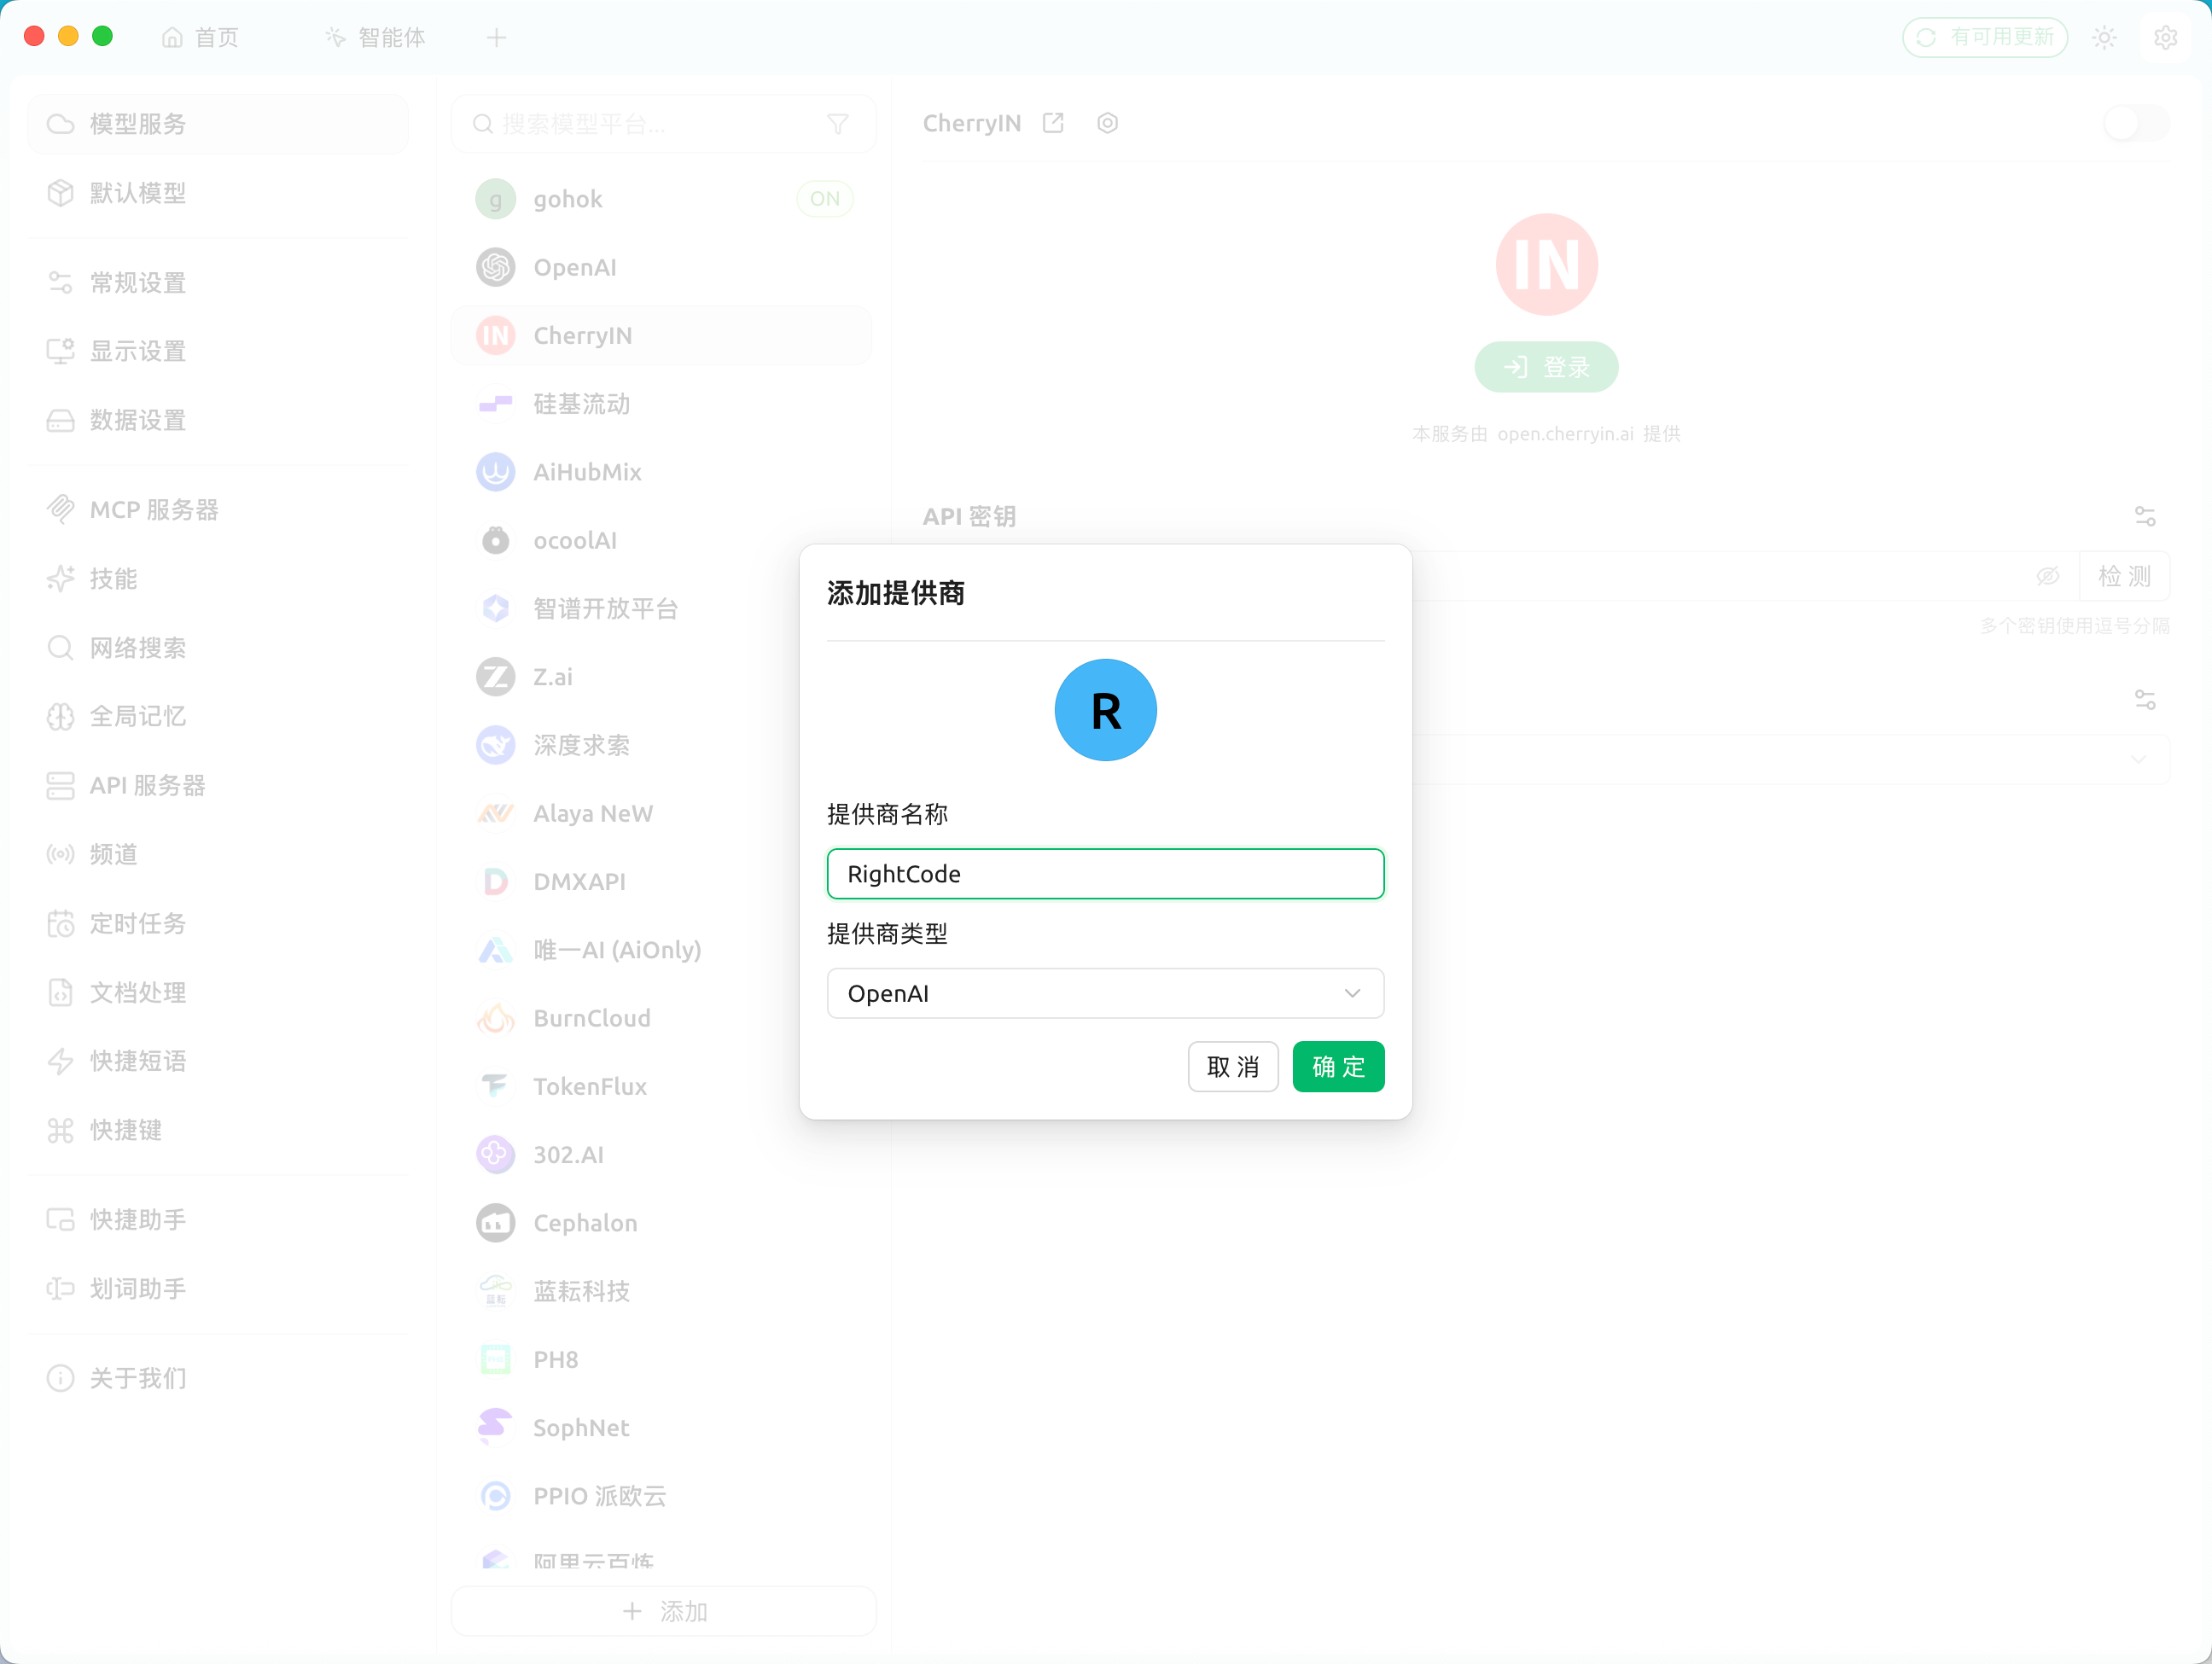Screen dimensions: 2212x1664
Task: Click the API 密钥 settings sliders icon
Action: point(2145,517)
